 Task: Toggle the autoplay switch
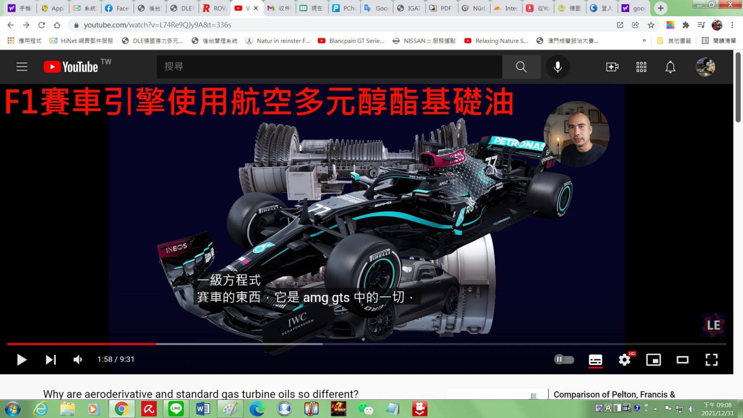click(564, 359)
